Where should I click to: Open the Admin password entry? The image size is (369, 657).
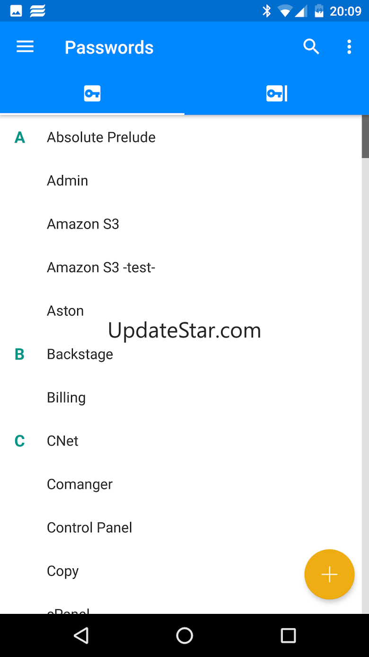[x=181, y=181]
